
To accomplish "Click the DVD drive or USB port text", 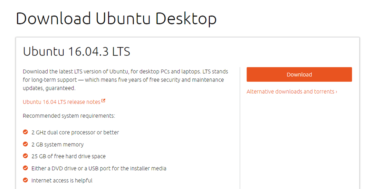I will tap(99, 168).
